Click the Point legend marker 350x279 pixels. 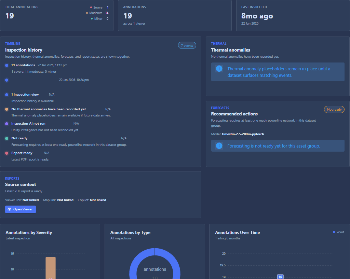pyautogui.click(x=334, y=232)
